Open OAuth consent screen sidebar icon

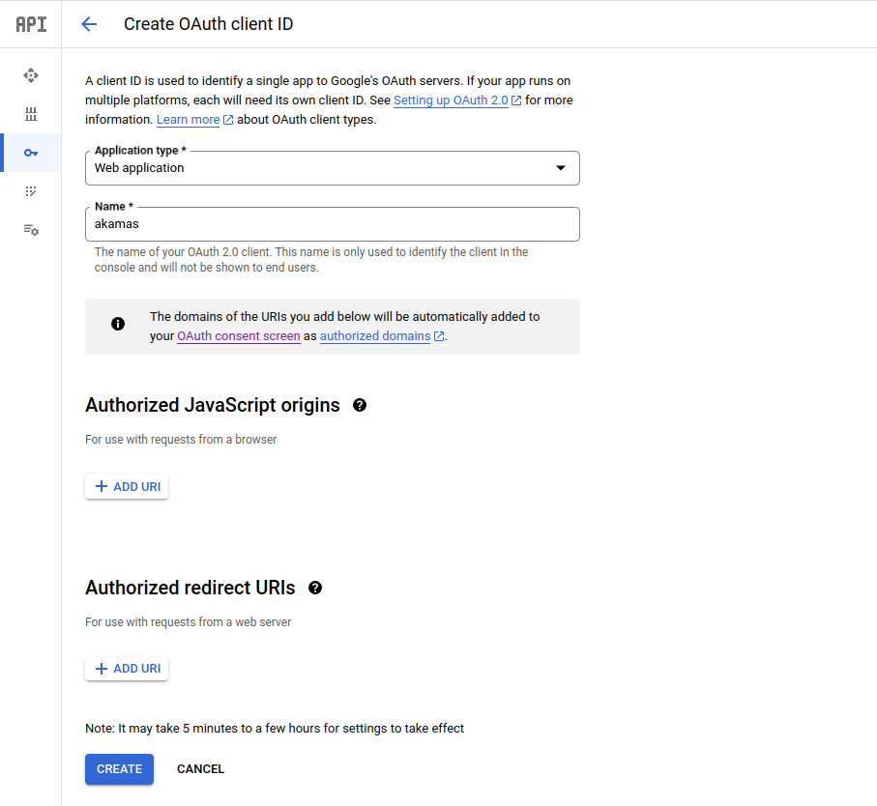click(31, 191)
